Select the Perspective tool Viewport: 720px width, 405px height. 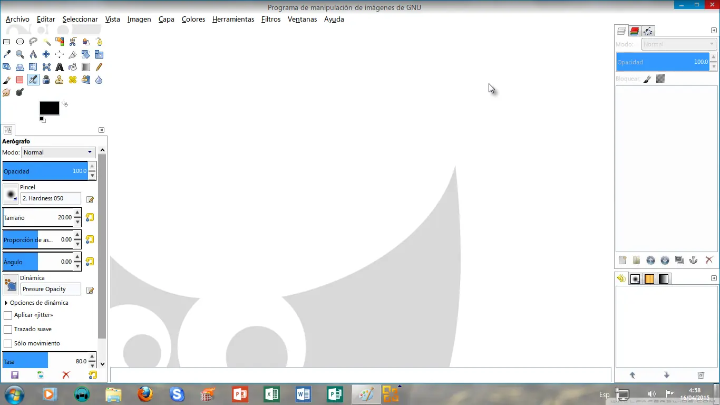20,67
